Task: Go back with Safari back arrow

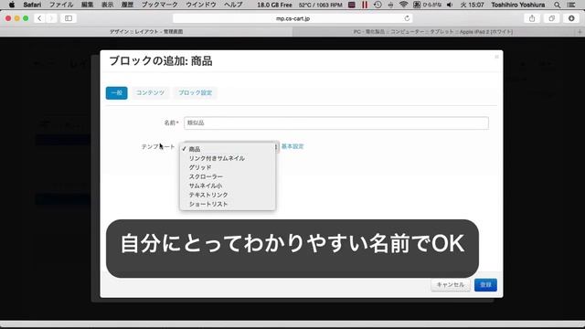Action: pos(39,18)
